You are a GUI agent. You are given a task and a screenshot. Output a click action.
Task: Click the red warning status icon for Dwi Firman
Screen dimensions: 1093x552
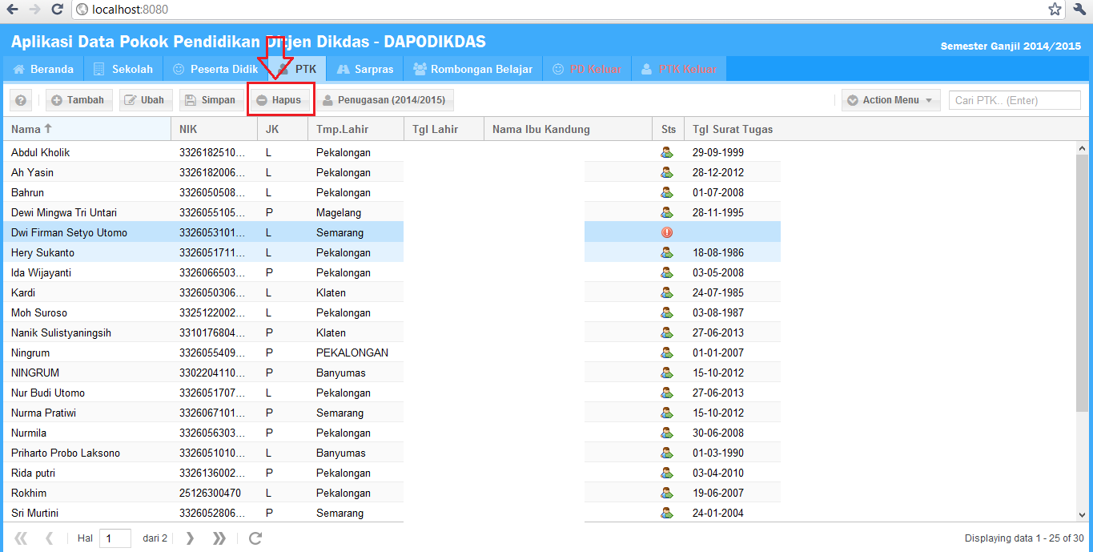667,232
